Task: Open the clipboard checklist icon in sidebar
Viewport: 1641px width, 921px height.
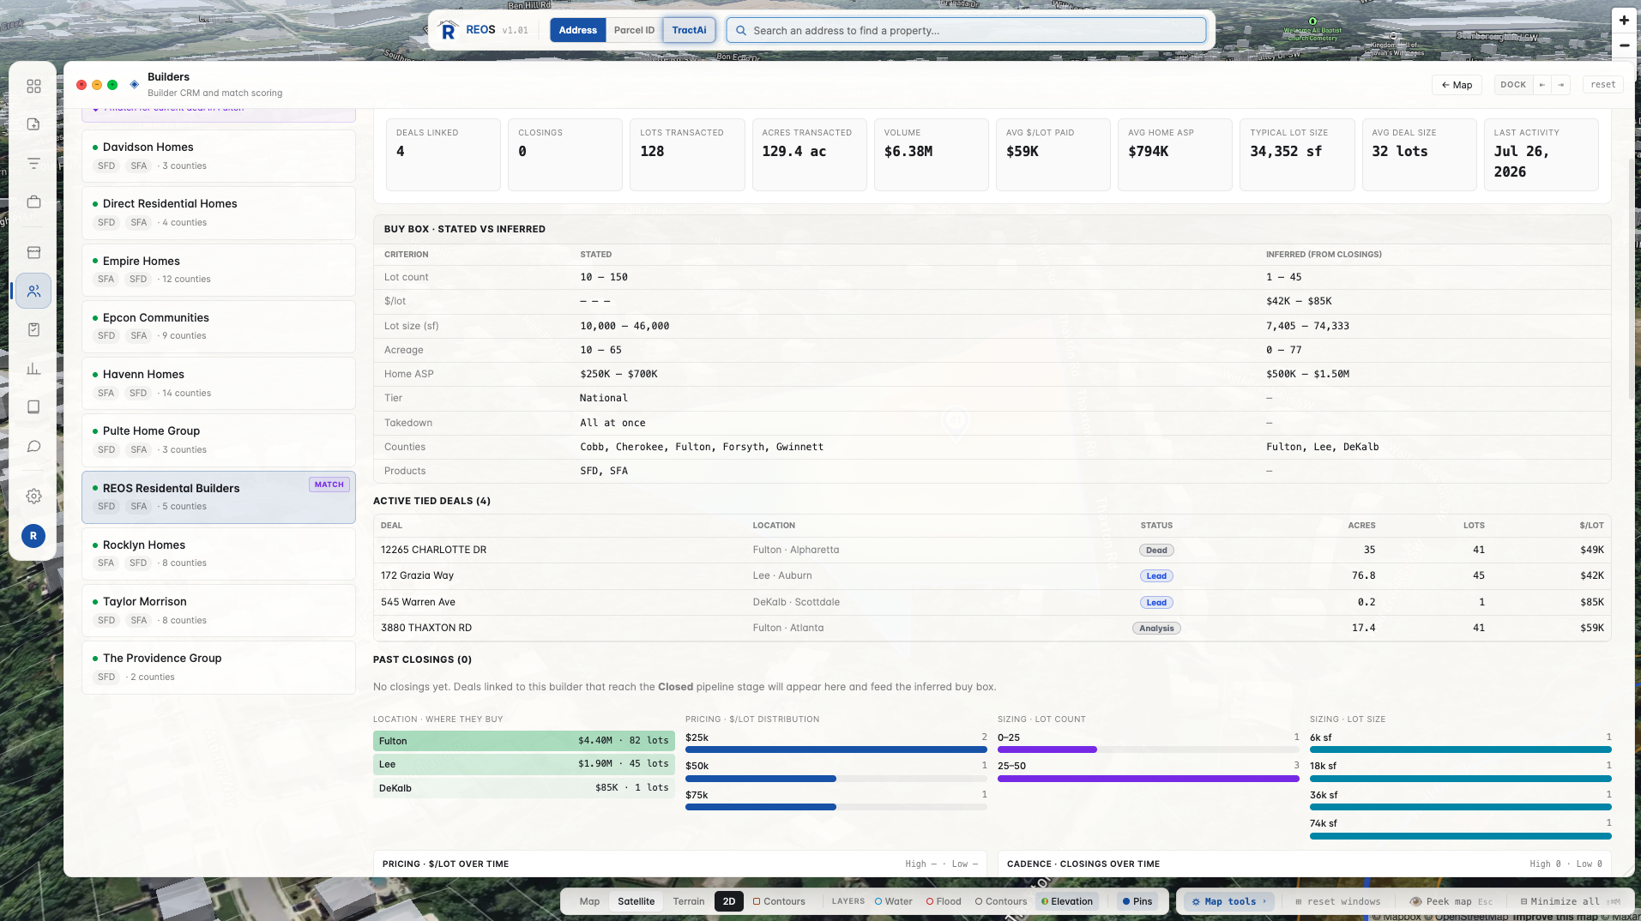Action: pos(33,329)
